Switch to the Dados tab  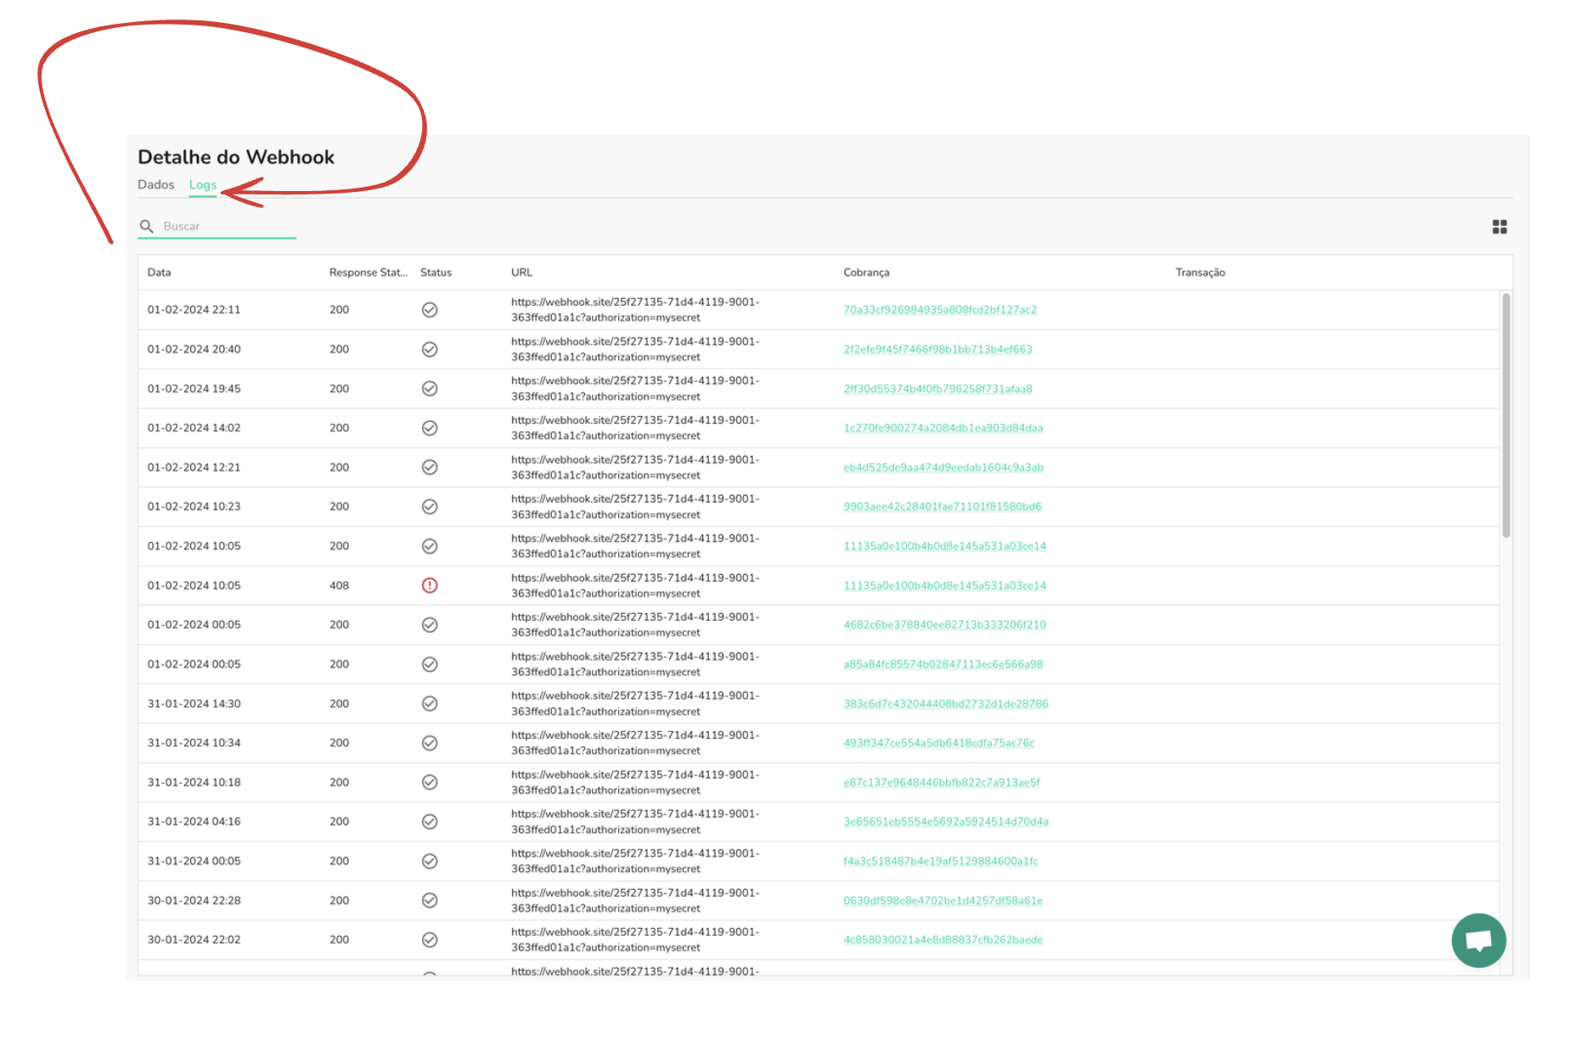click(156, 185)
